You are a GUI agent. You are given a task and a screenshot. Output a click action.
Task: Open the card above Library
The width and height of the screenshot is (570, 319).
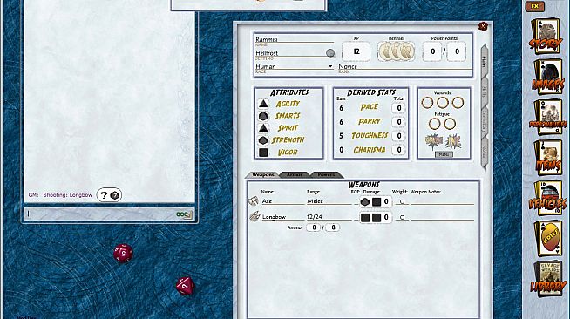pyautogui.click(x=548, y=238)
